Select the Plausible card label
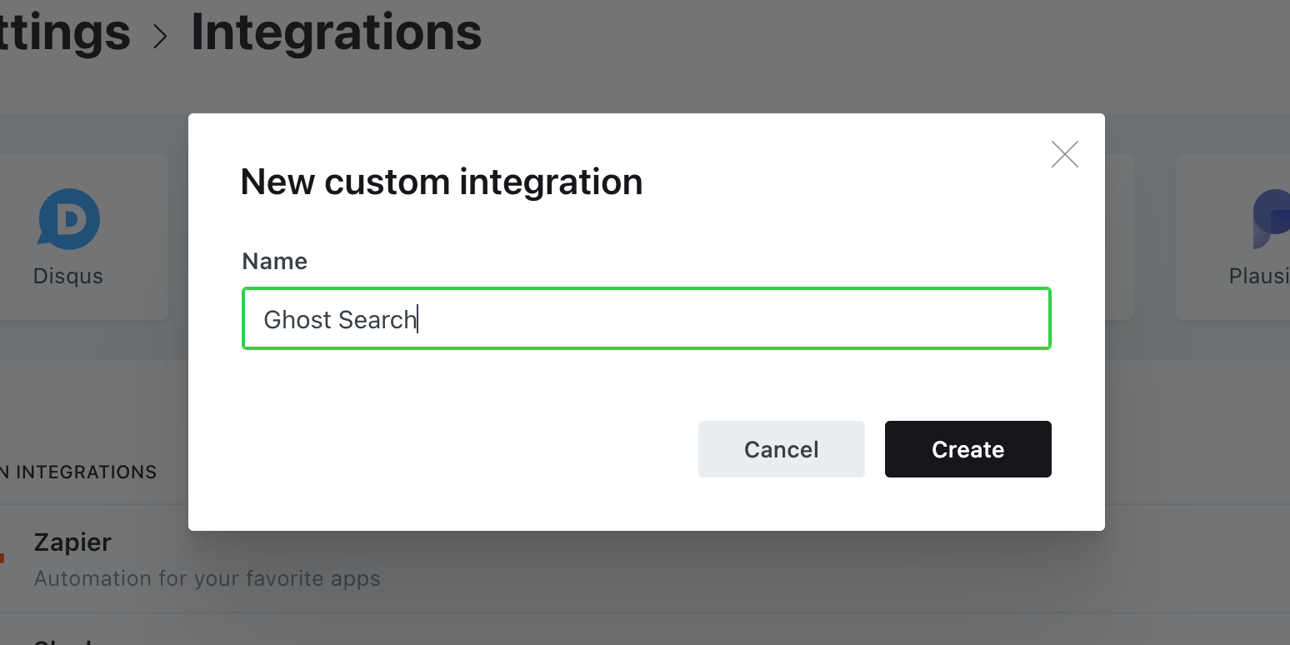 click(1260, 276)
